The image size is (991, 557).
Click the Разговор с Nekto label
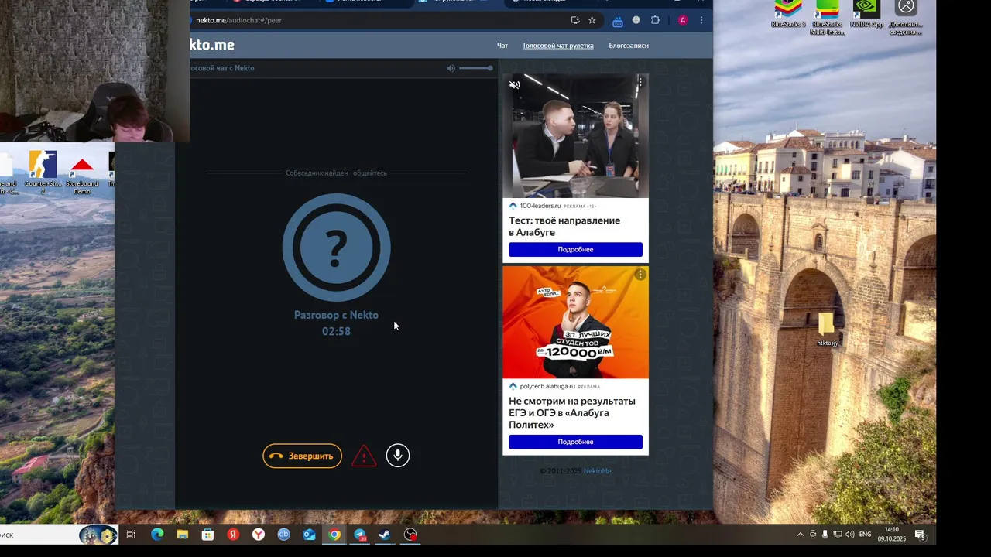click(x=336, y=315)
